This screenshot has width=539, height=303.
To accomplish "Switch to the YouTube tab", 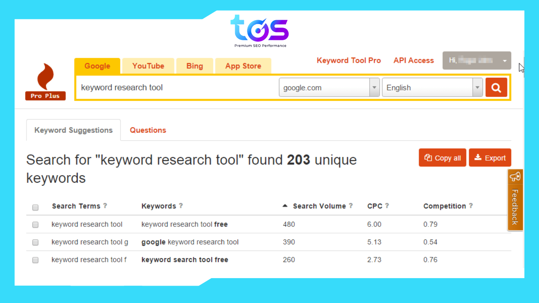I will [x=148, y=66].
